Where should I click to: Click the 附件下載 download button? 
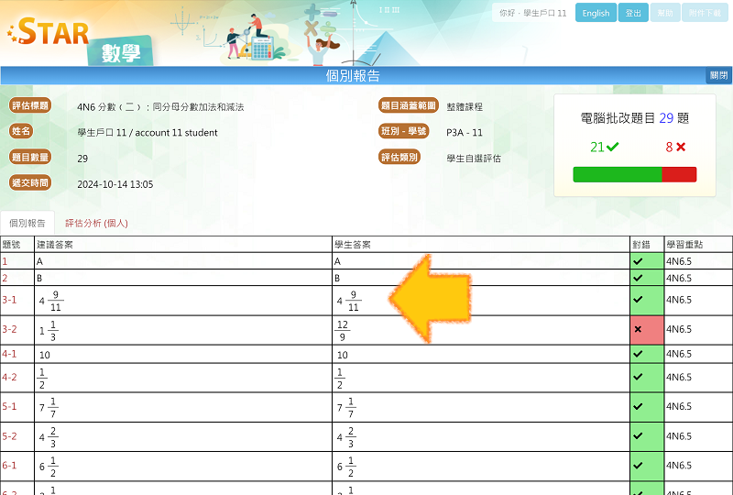(x=706, y=13)
